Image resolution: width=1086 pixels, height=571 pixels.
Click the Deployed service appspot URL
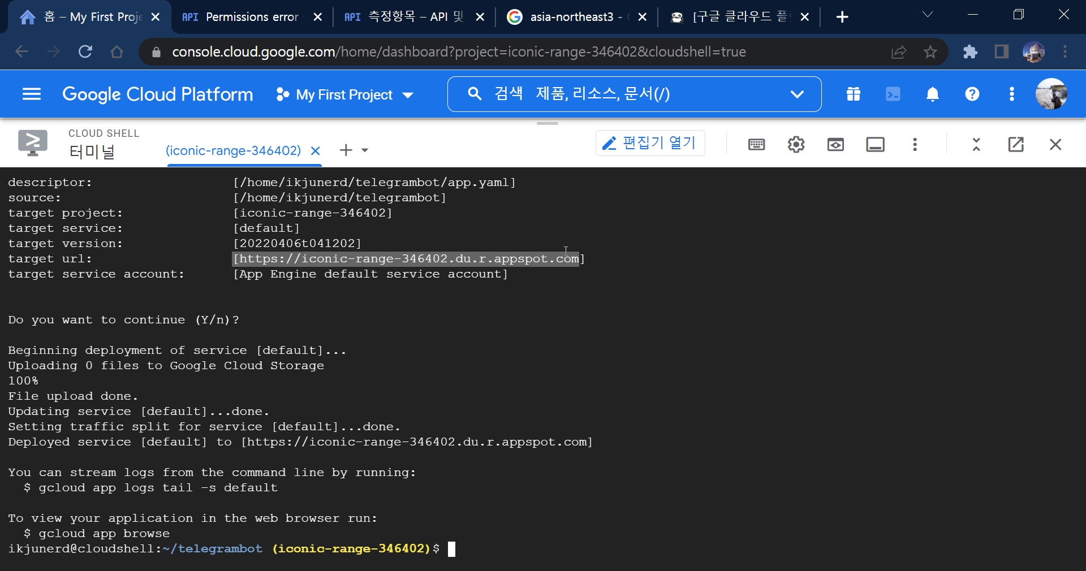click(x=417, y=442)
